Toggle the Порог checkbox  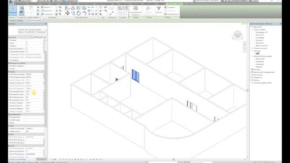[x=27, y=43]
